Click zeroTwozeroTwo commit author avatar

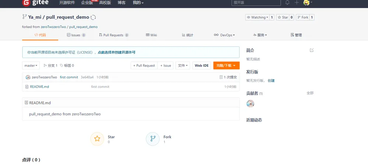(28, 77)
